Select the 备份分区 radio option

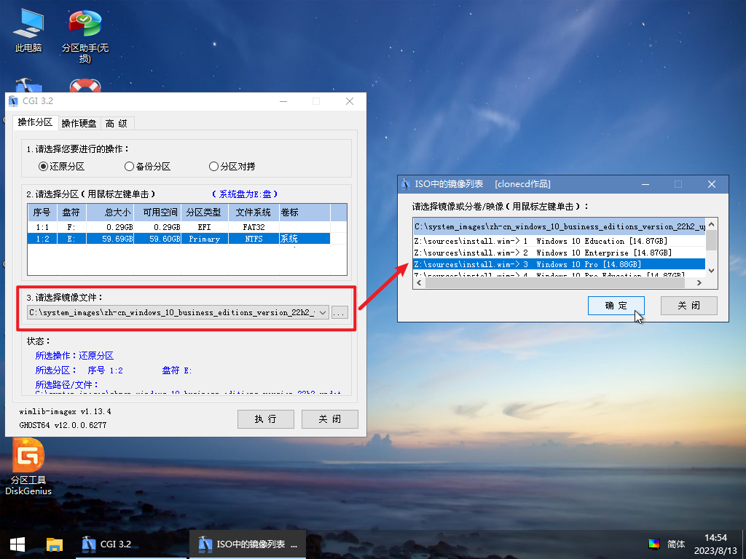tap(129, 167)
